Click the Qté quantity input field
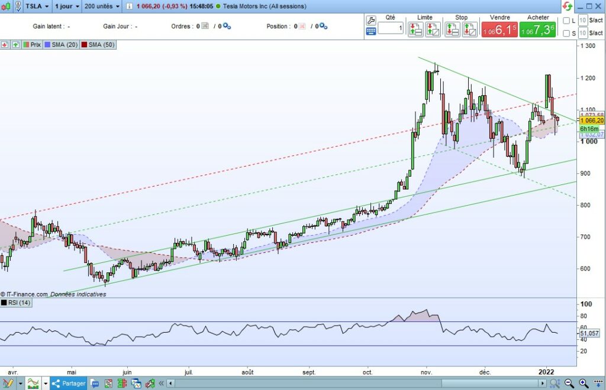This screenshot has height=390, width=606. pyautogui.click(x=391, y=28)
